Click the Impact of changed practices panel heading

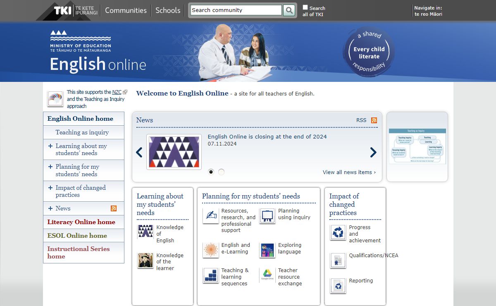click(x=344, y=204)
